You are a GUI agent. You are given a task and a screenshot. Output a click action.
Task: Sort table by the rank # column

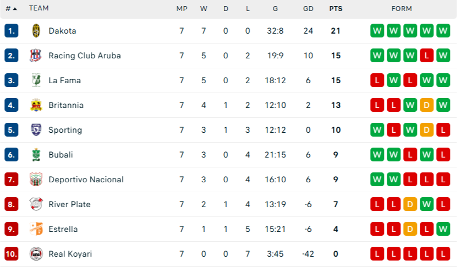(10, 8)
